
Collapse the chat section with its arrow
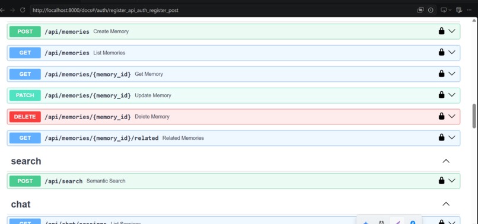446,204
